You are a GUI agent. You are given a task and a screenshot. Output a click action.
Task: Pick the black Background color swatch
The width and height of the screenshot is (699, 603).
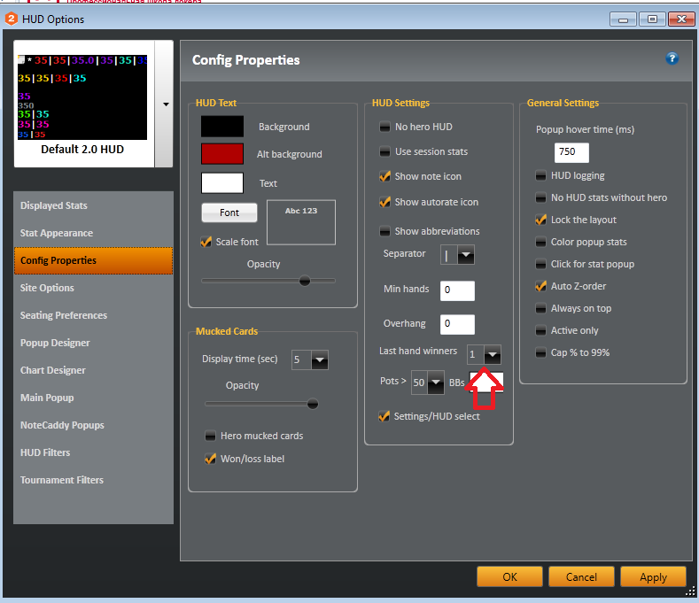[222, 126]
